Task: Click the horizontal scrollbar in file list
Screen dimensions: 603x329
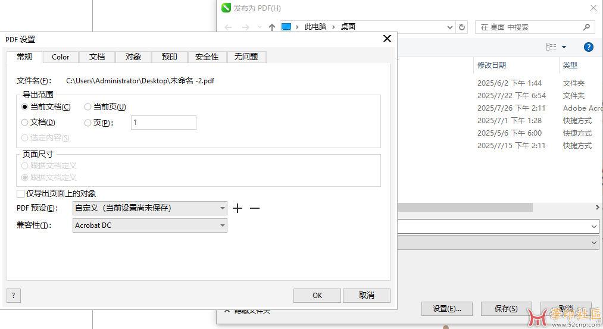Action: click(464, 208)
